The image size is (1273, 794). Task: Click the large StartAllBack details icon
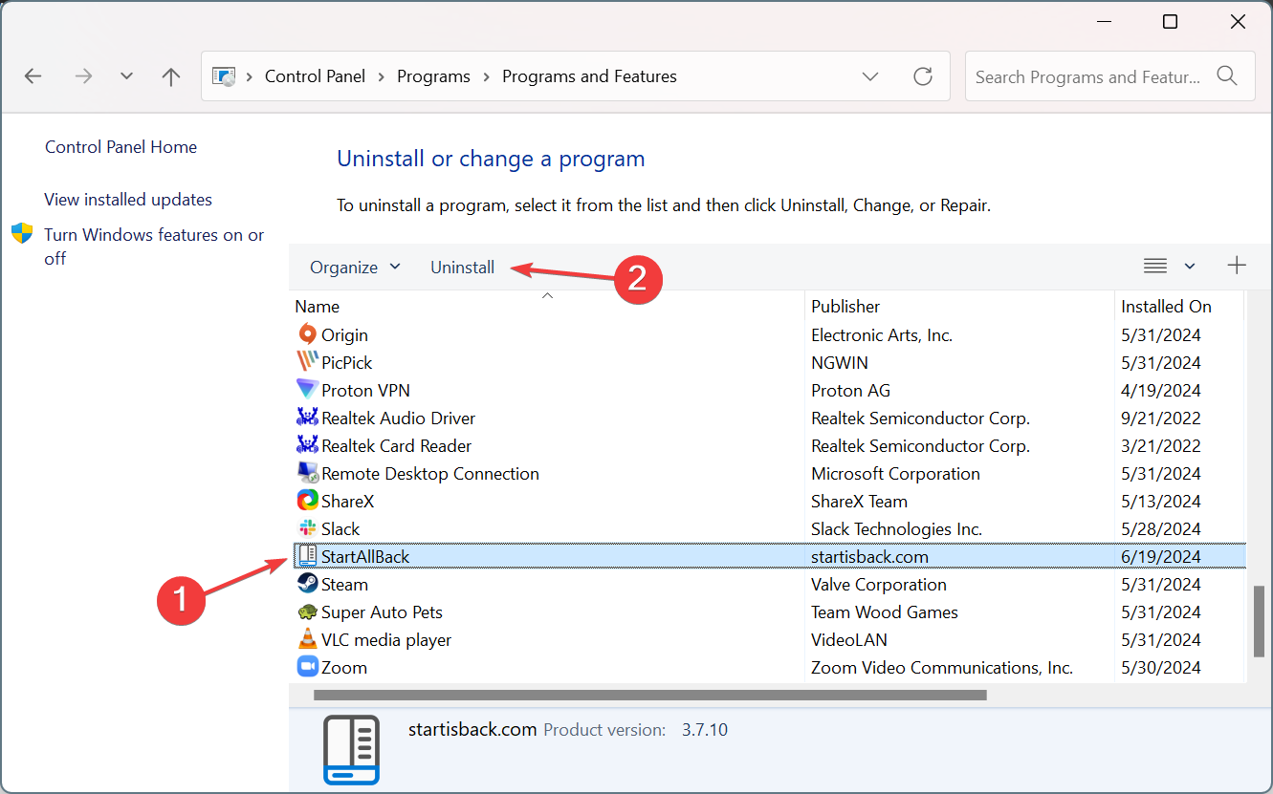pos(351,750)
